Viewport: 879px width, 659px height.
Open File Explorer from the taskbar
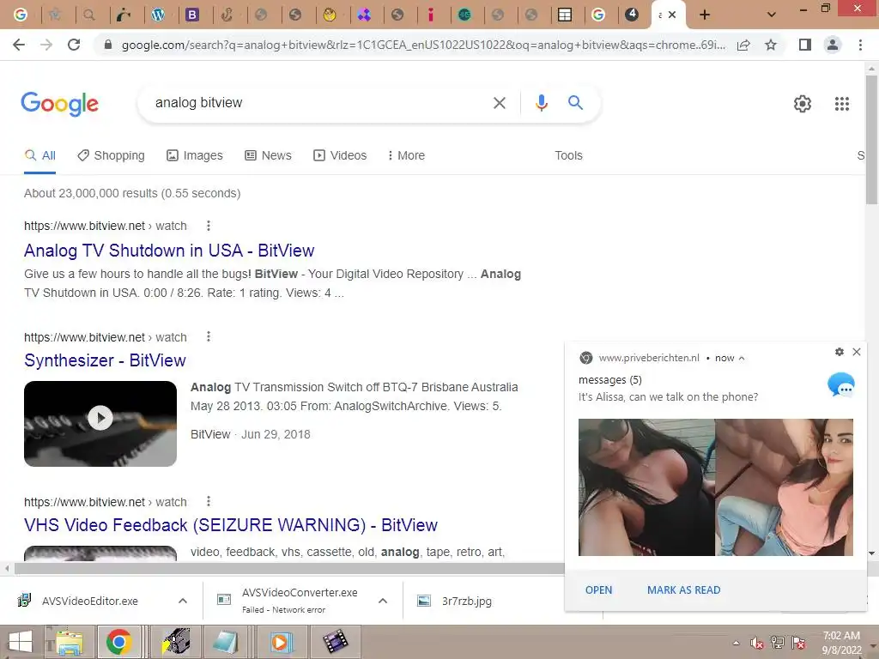(x=69, y=642)
